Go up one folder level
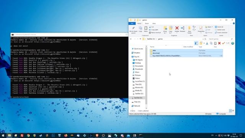Screen dimensions: 245x138 (x=140, y=39)
